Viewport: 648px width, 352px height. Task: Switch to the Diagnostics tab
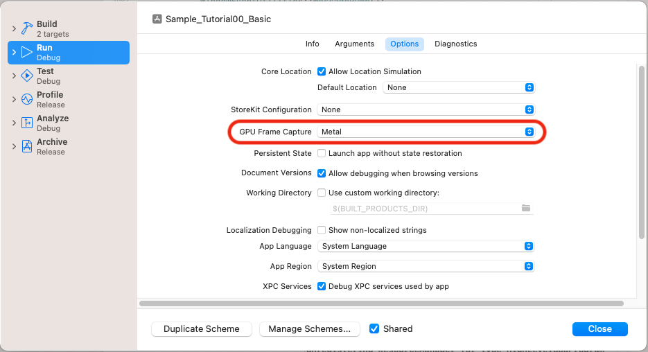[456, 44]
